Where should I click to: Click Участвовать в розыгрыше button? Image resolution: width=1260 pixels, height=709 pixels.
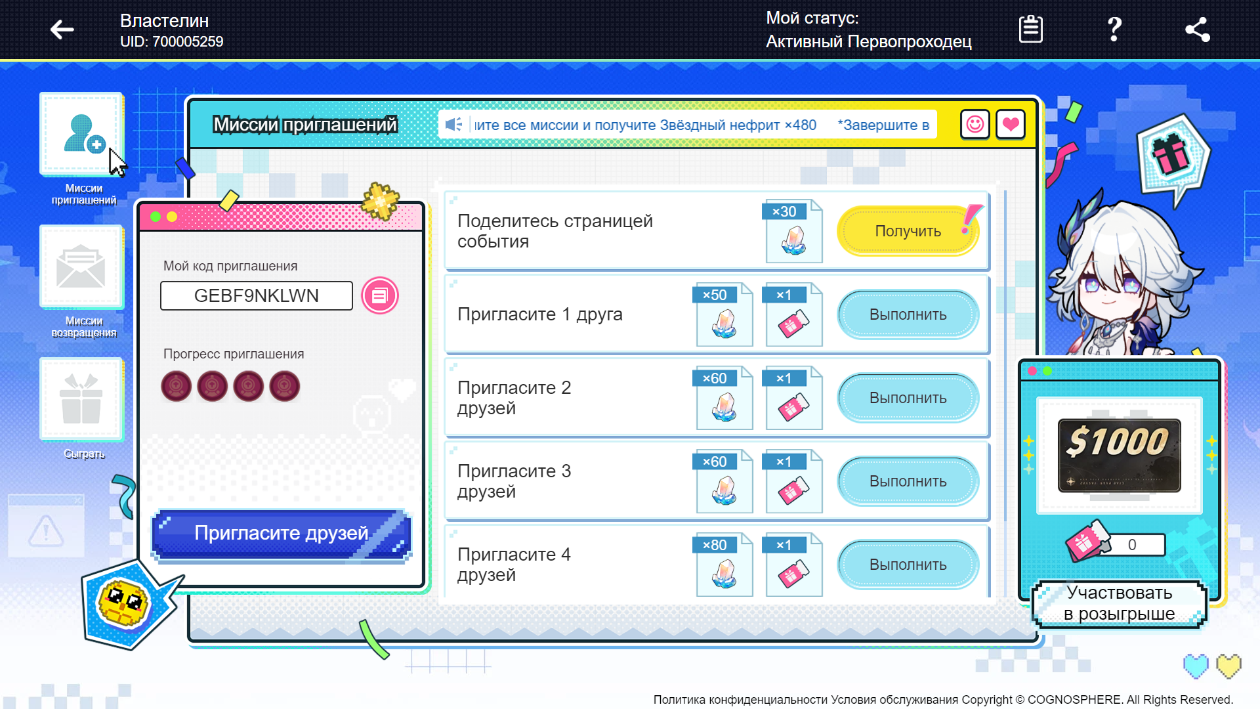tap(1119, 603)
